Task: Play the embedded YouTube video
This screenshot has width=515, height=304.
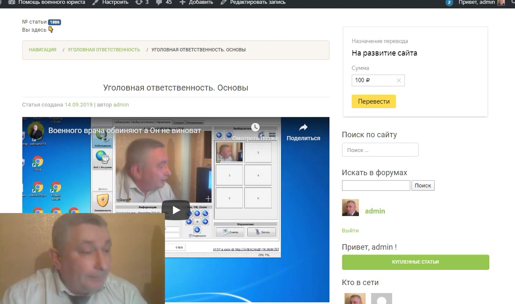Action: click(176, 210)
